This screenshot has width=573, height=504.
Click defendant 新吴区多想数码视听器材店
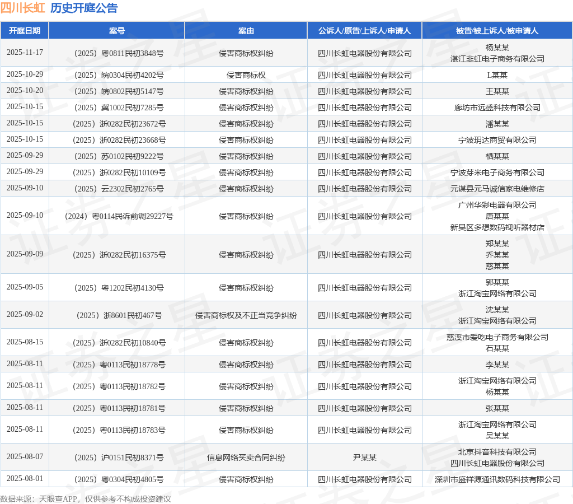(497, 227)
